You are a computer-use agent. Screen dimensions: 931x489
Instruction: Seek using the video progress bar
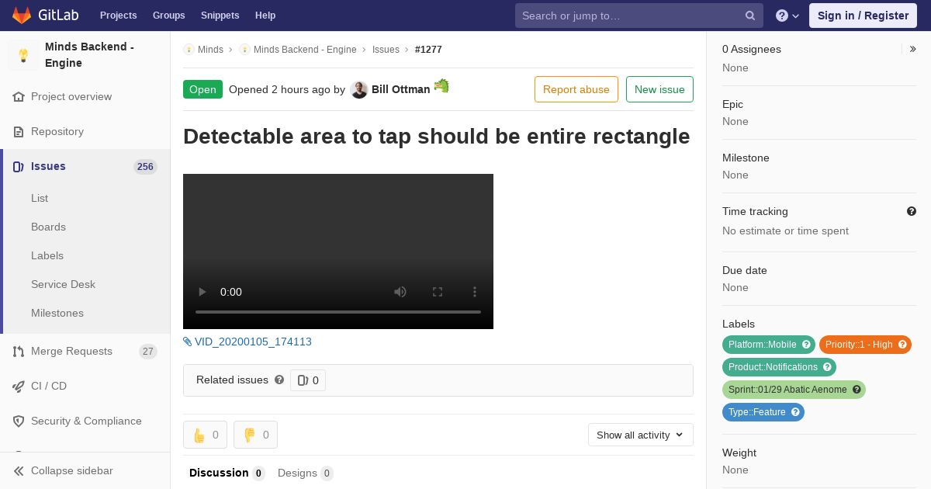point(338,312)
